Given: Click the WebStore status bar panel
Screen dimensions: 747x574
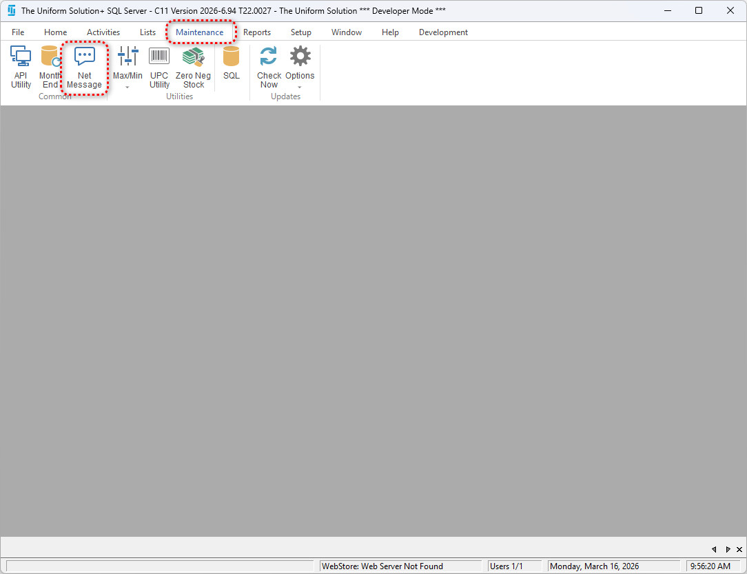Looking at the screenshot, I should click(400, 566).
